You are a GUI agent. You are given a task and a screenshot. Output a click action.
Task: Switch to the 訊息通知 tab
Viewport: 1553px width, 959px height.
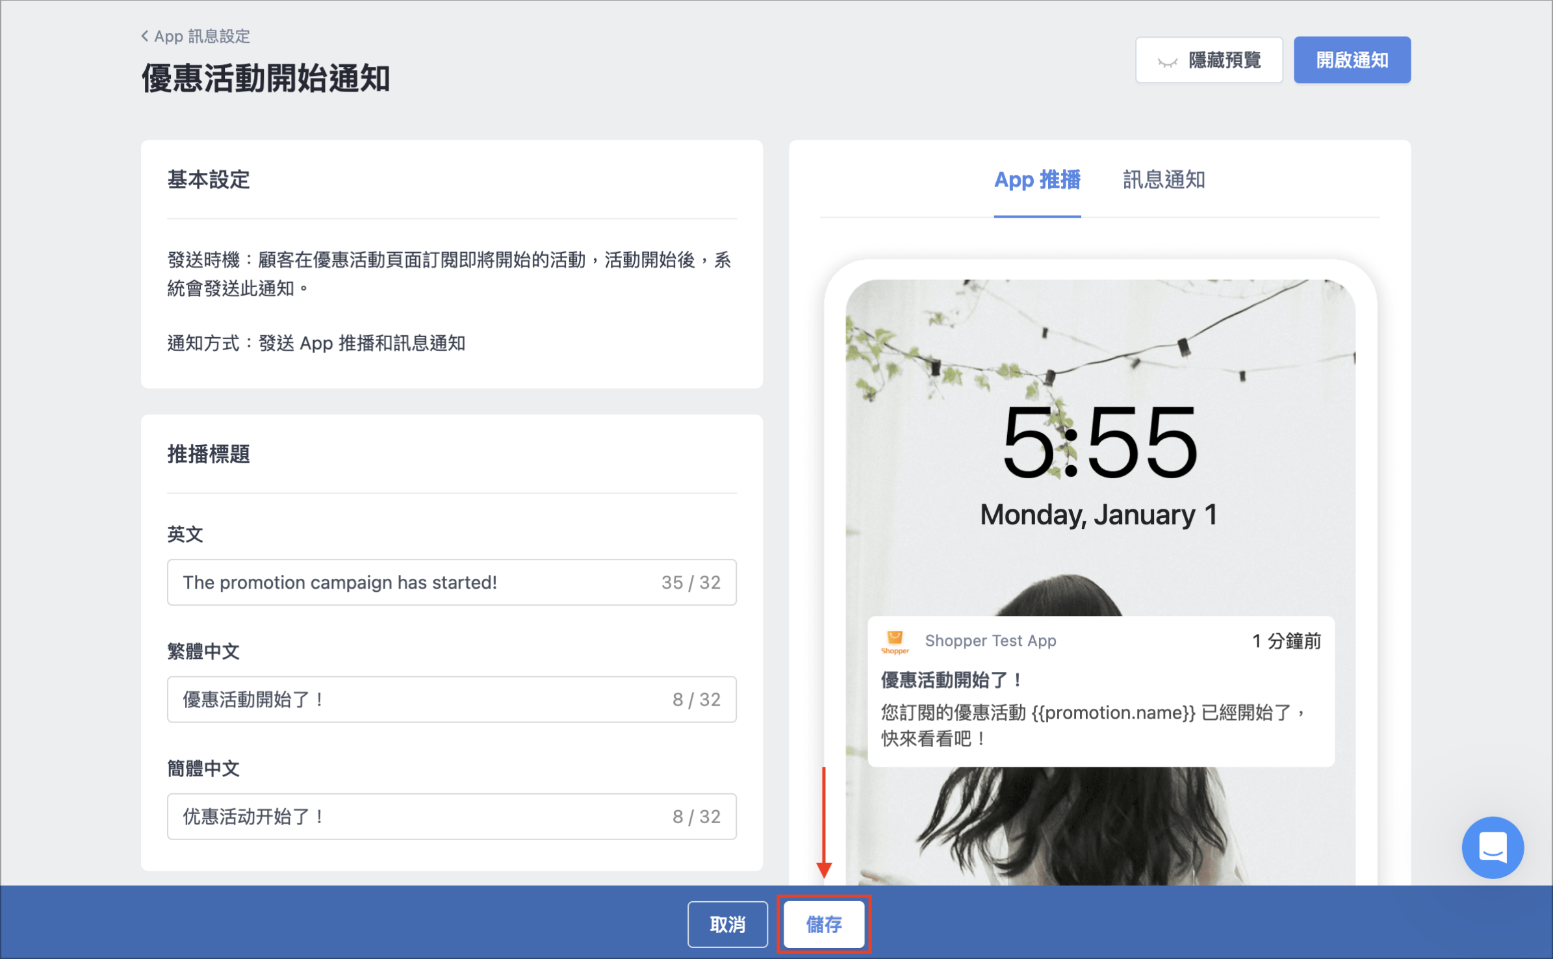(x=1164, y=180)
